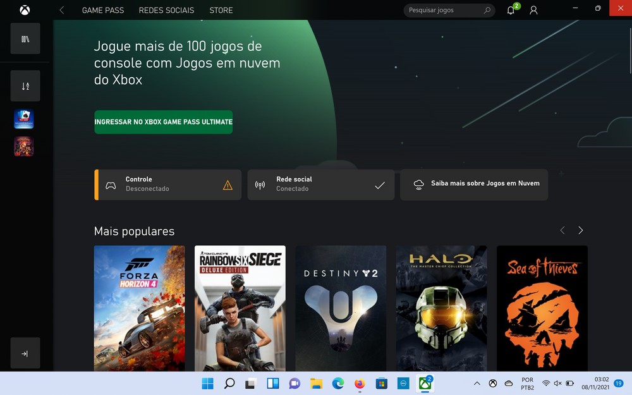The height and width of the screenshot is (395, 632).
Task: Open the notifications bell
Action: pos(511,10)
